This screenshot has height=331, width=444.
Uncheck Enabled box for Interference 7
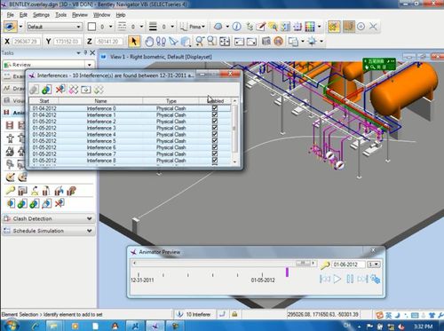[x=215, y=154]
